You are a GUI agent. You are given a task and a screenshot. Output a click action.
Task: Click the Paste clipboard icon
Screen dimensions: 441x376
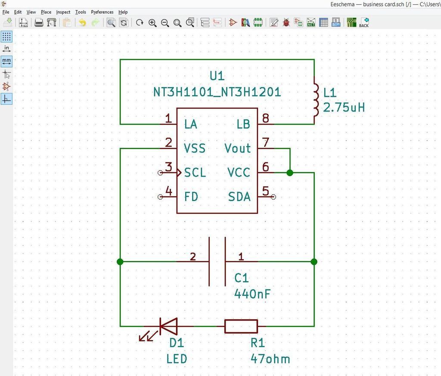coord(67,22)
